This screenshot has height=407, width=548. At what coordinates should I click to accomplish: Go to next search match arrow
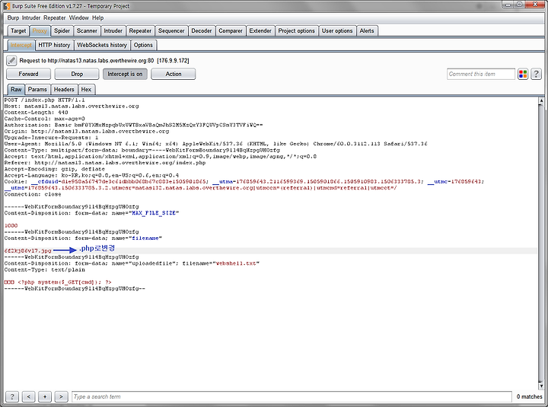pyautogui.click(x=61, y=396)
